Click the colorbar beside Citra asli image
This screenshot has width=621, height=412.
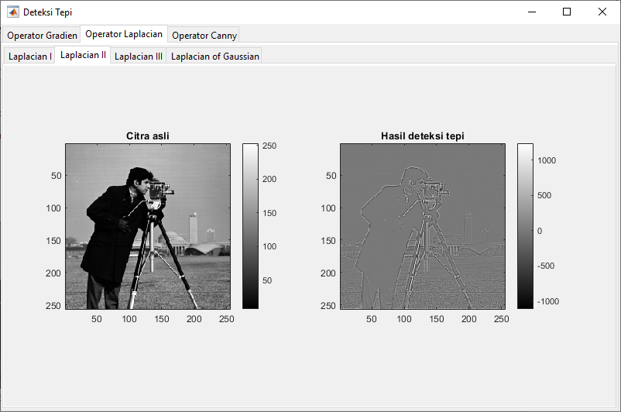(250, 226)
